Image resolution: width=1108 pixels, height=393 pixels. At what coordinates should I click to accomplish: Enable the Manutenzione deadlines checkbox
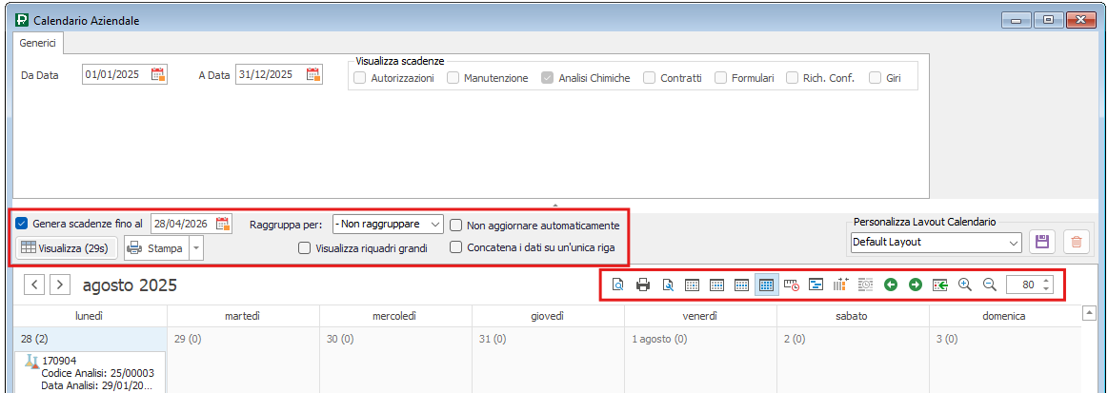click(453, 78)
